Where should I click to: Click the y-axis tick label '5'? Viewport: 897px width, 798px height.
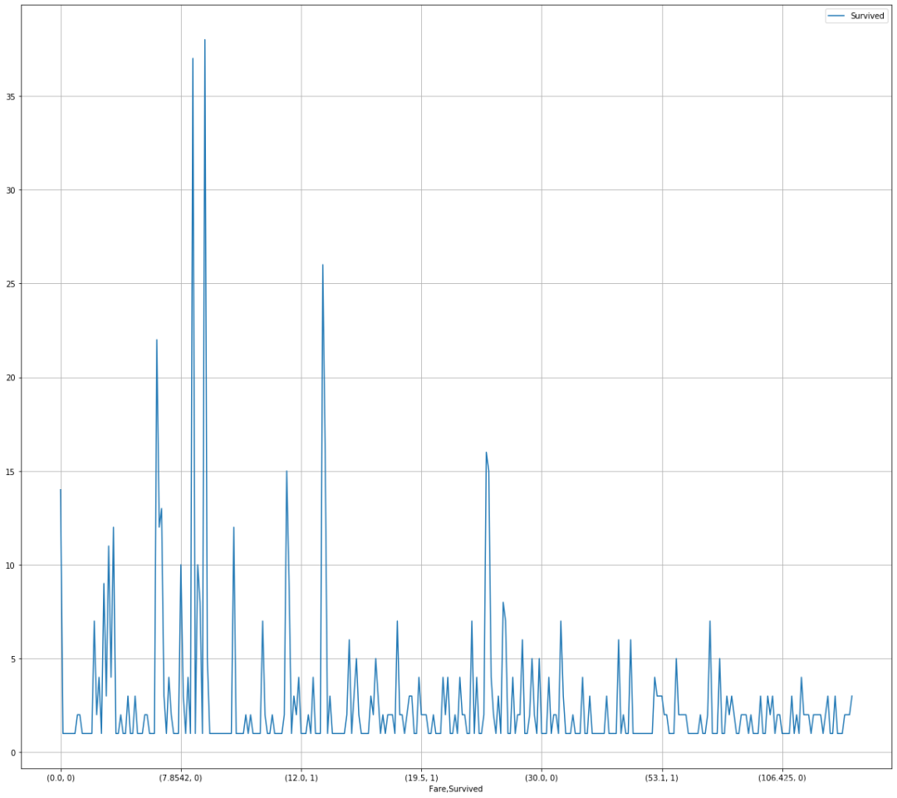point(12,659)
